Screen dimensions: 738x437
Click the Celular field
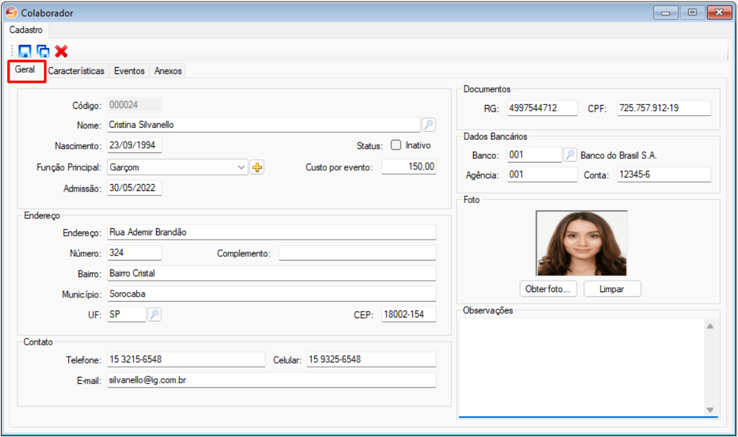(371, 359)
